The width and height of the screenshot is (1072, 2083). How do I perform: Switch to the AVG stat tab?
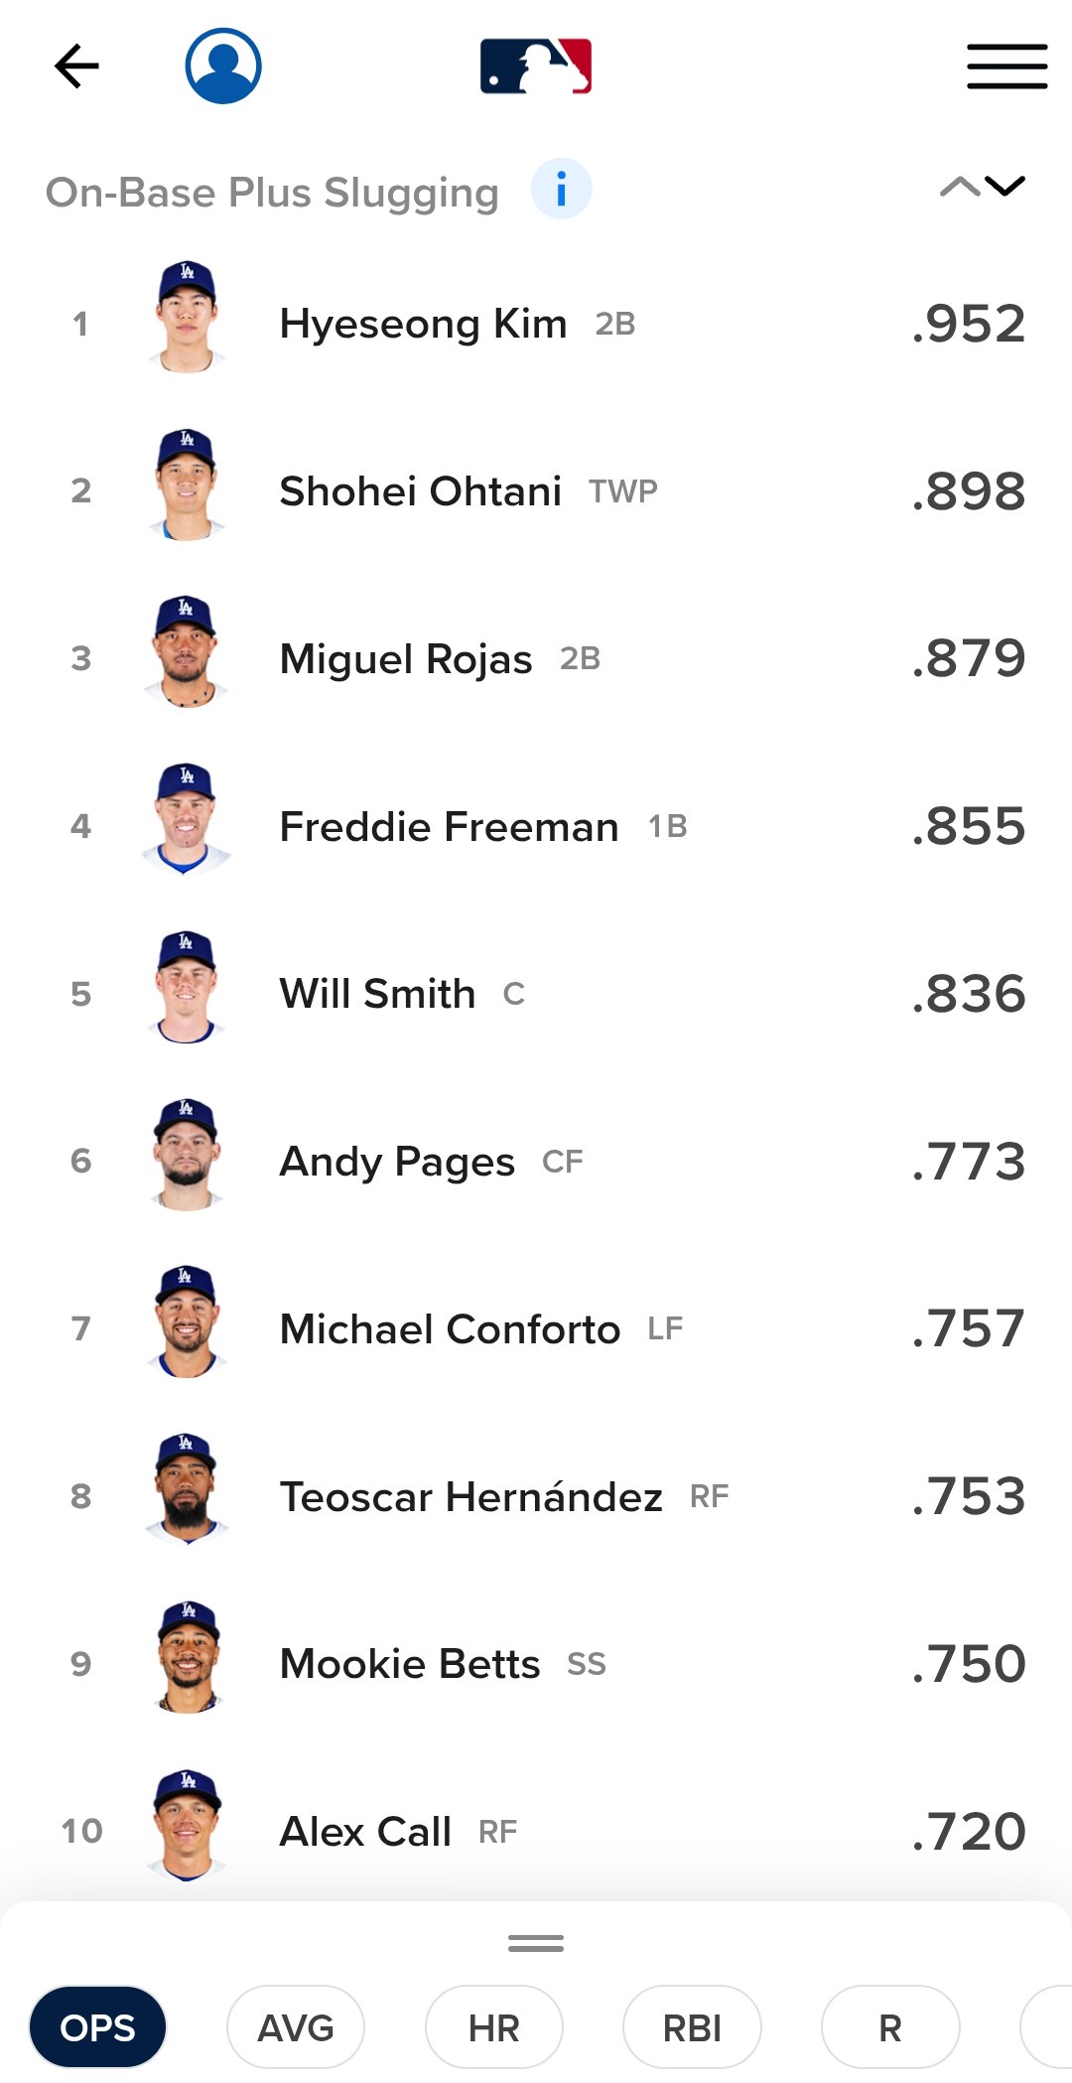(x=296, y=2027)
